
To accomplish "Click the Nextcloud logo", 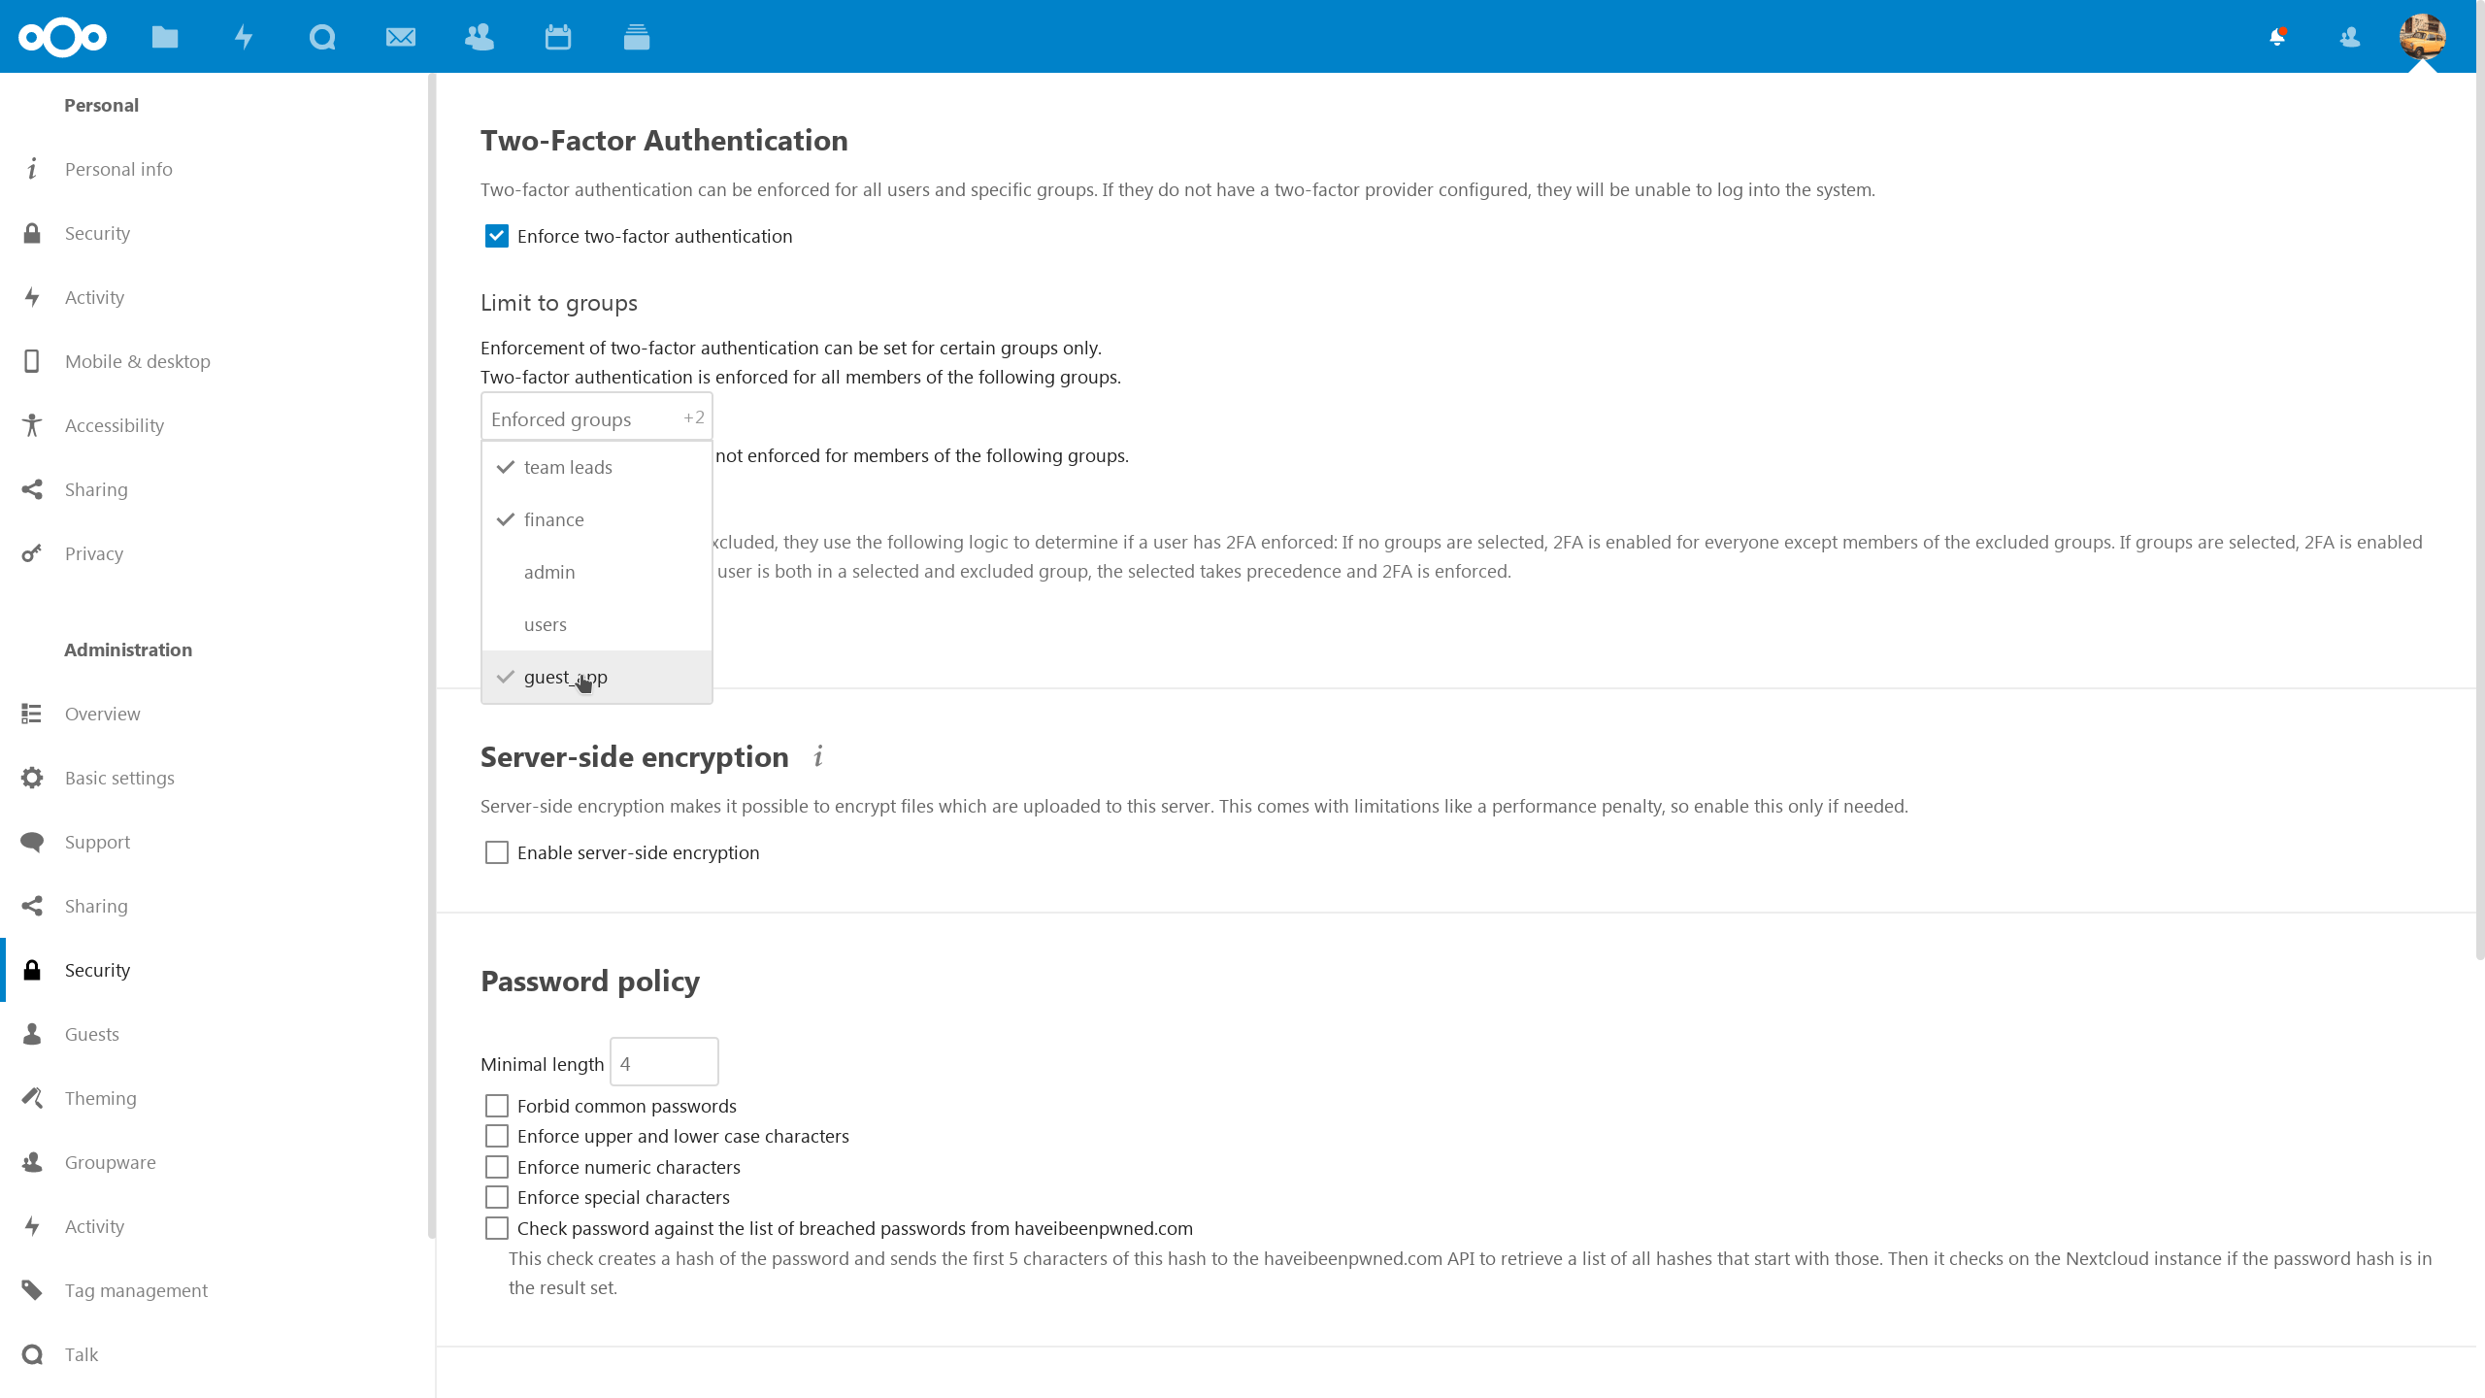I will tap(62, 37).
